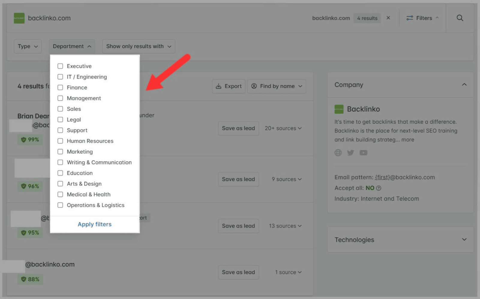Screen dimensions: 480x299
Task: Click the Export download icon
Action: click(x=219, y=86)
